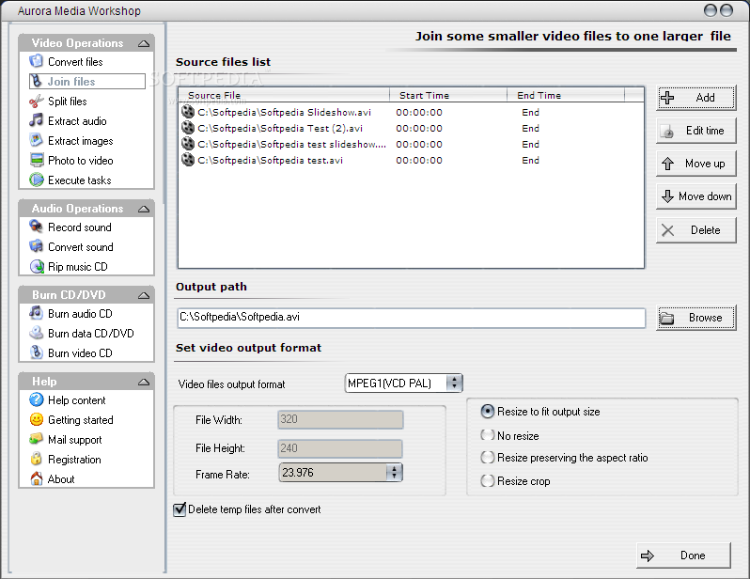
Task: Select the Softpedia test slideshow row
Action: click(411, 144)
